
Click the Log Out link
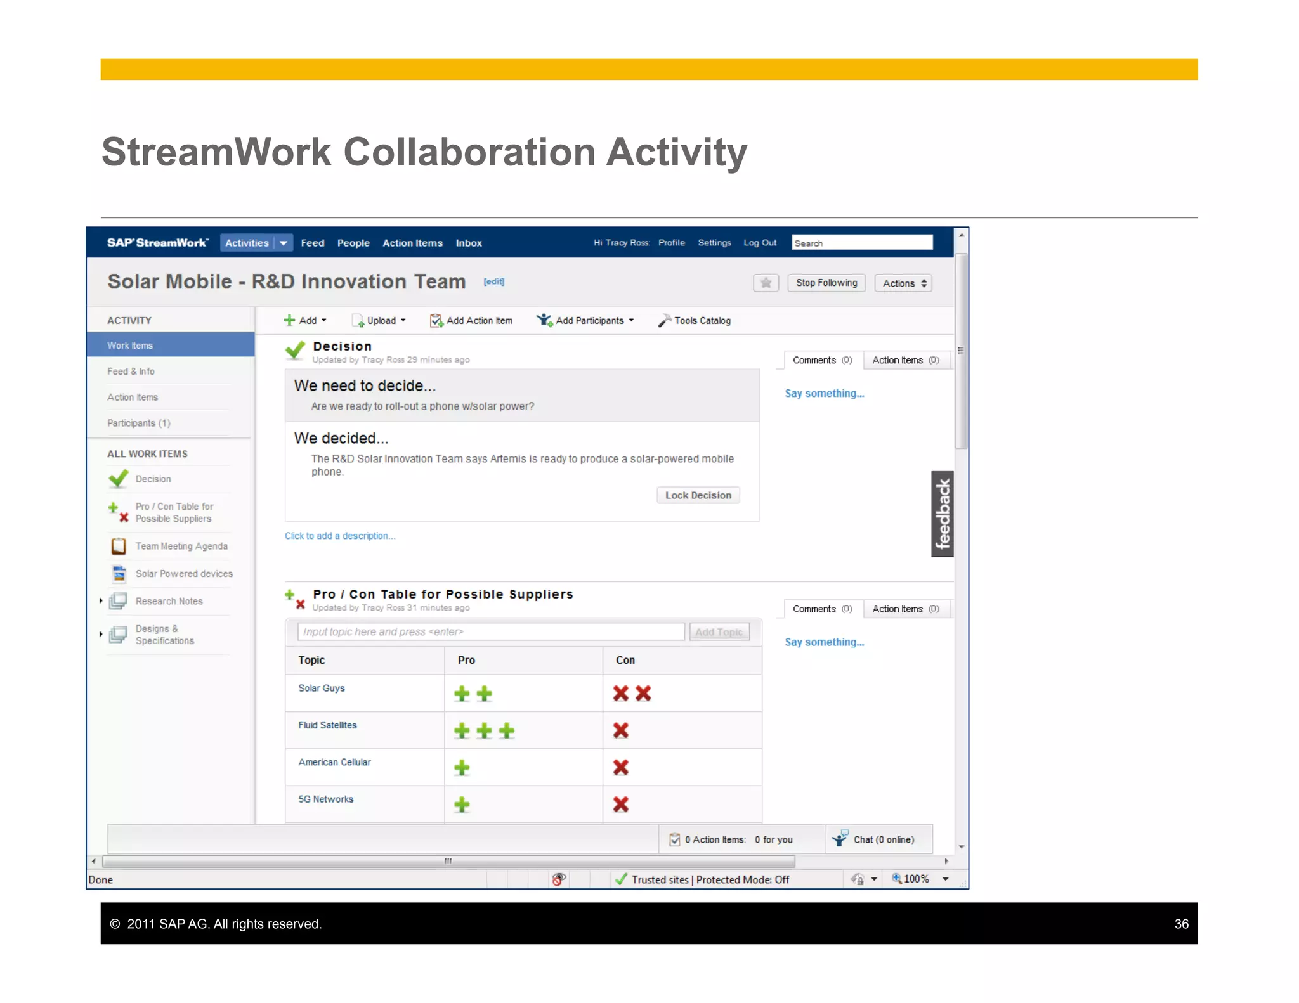[x=760, y=243]
